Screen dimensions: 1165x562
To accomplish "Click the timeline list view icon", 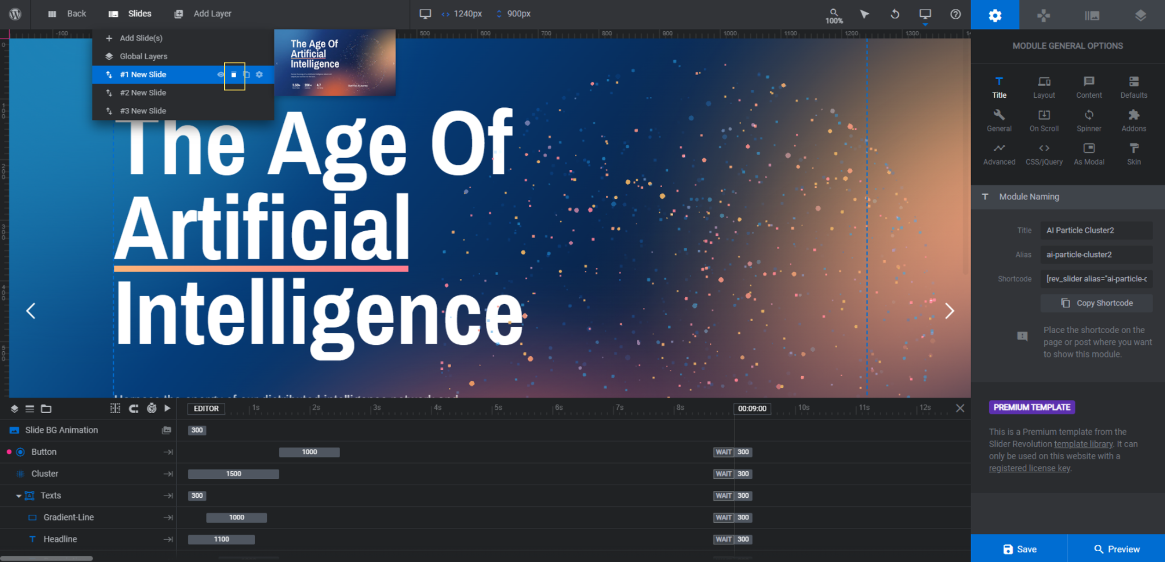I will pos(30,409).
